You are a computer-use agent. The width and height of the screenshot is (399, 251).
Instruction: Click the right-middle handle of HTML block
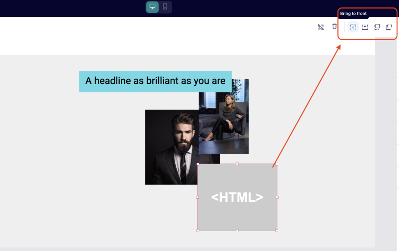click(x=277, y=197)
